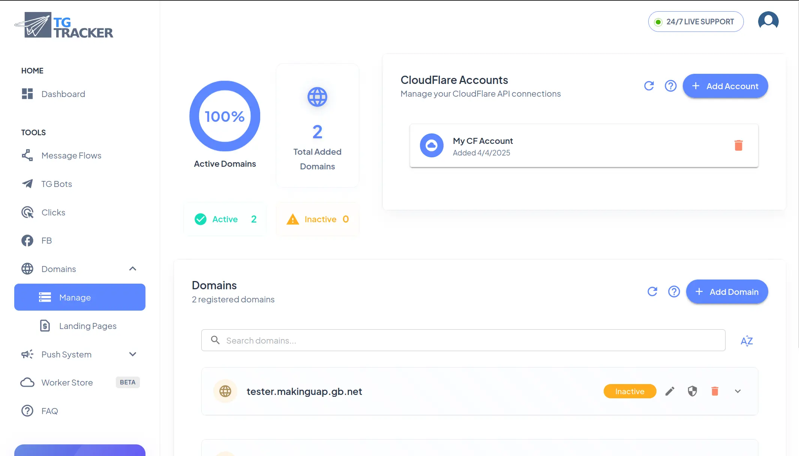The width and height of the screenshot is (799, 456).
Task: Click the alphabetical sort icon for domains
Action: pos(747,340)
